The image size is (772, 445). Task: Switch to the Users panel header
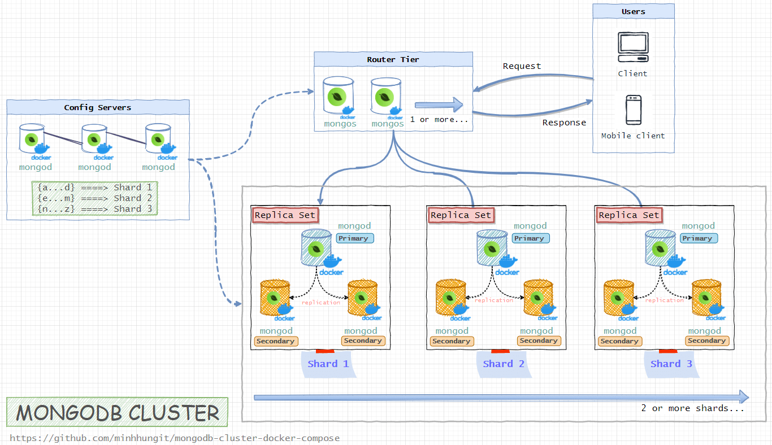tap(633, 11)
